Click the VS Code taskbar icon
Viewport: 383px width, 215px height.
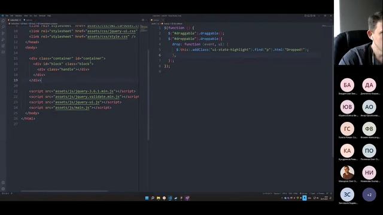point(170,198)
